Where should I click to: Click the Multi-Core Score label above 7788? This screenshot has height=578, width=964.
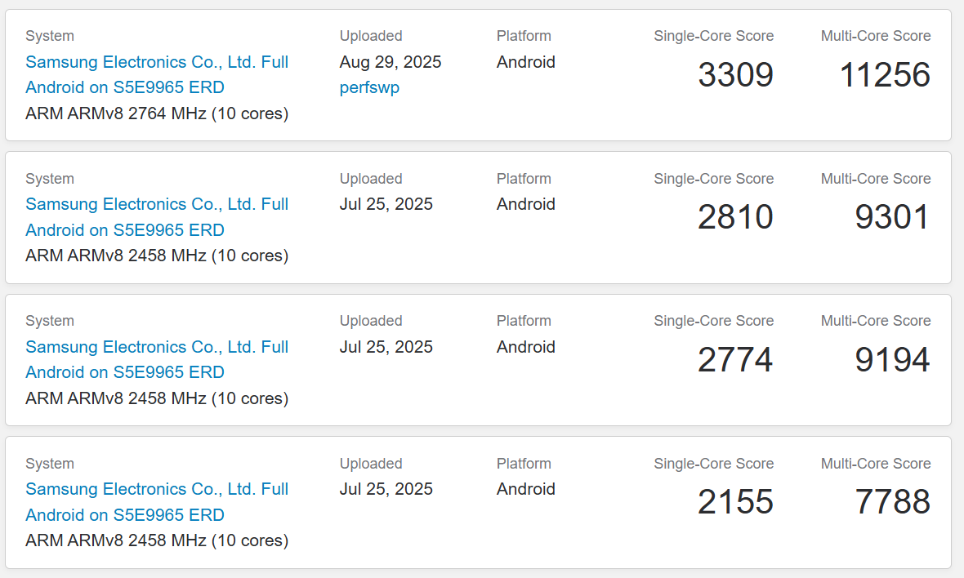pos(876,464)
